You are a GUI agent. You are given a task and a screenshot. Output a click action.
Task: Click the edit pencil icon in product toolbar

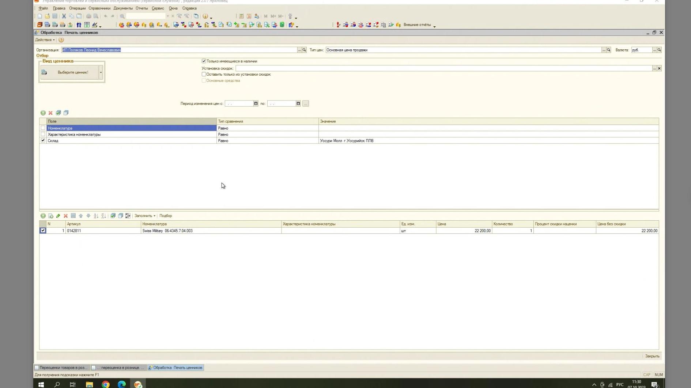pyautogui.click(x=58, y=216)
